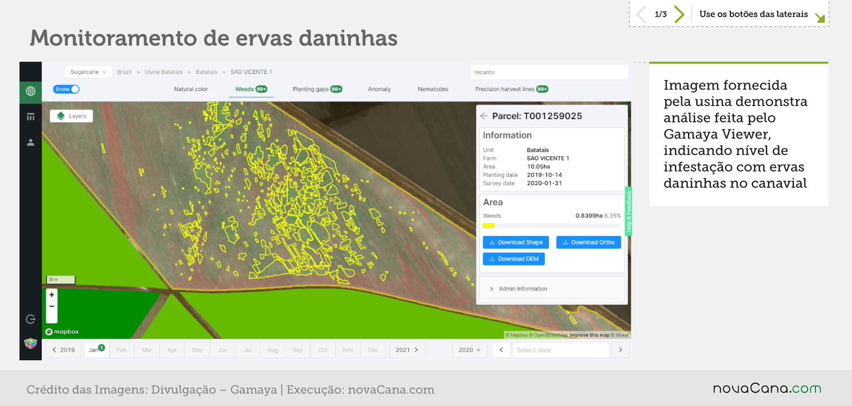Select the Jan month in timeline
The width and height of the screenshot is (852, 406).
point(96,350)
